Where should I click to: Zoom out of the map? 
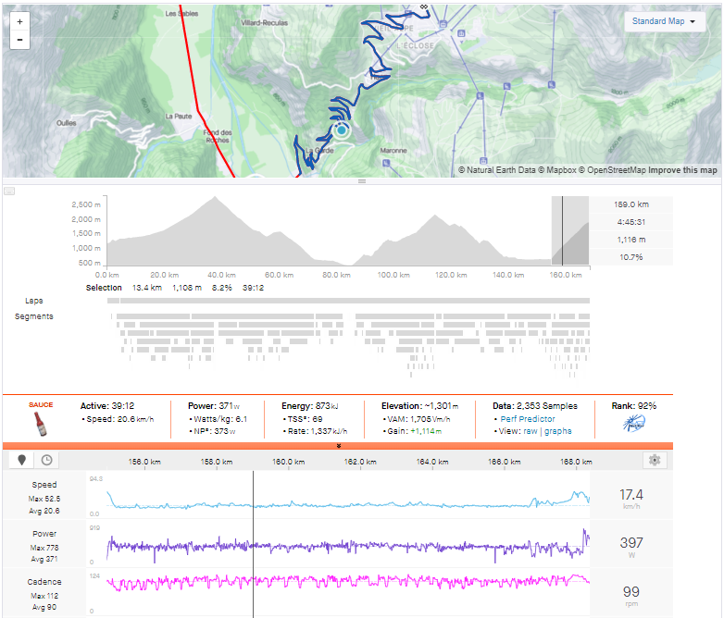coord(20,41)
